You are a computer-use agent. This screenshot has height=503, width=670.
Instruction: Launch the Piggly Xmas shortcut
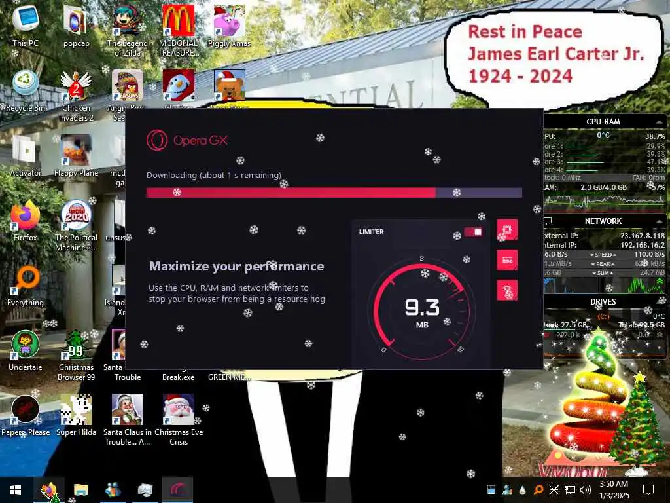point(229,26)
